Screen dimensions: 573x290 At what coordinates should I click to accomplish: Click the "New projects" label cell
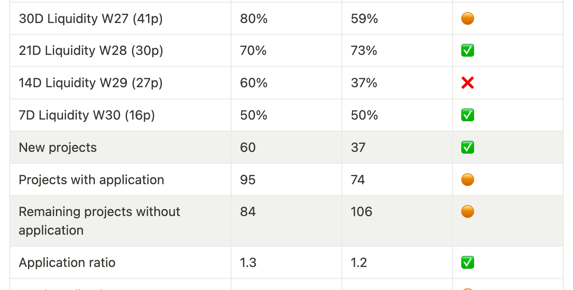(x=58, y=147)
